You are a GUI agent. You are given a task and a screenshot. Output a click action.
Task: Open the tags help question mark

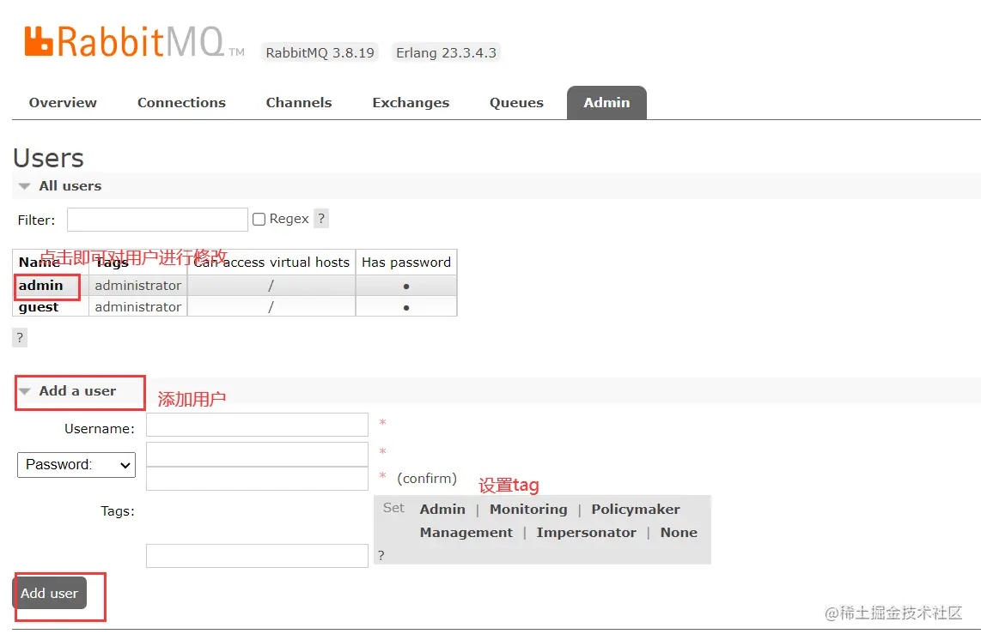[x=381, y=555]
